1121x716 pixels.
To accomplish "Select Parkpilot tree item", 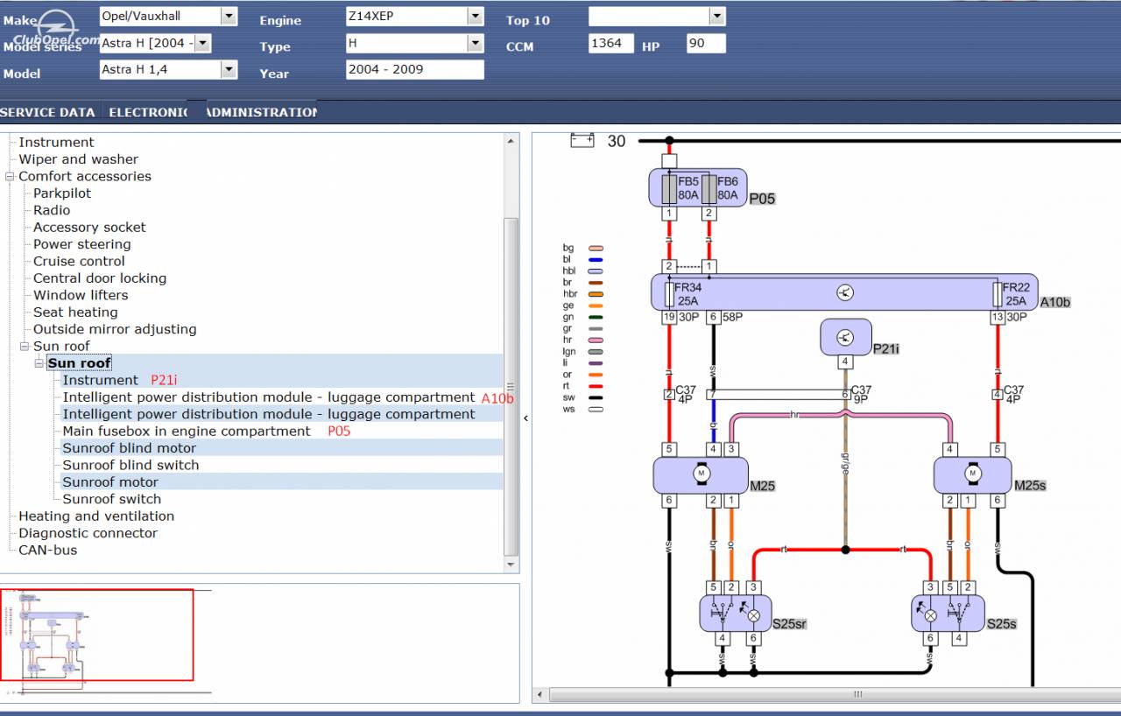I will (x=62, y=193).
